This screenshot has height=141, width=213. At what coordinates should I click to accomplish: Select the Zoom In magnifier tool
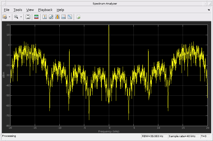(16, 17)
